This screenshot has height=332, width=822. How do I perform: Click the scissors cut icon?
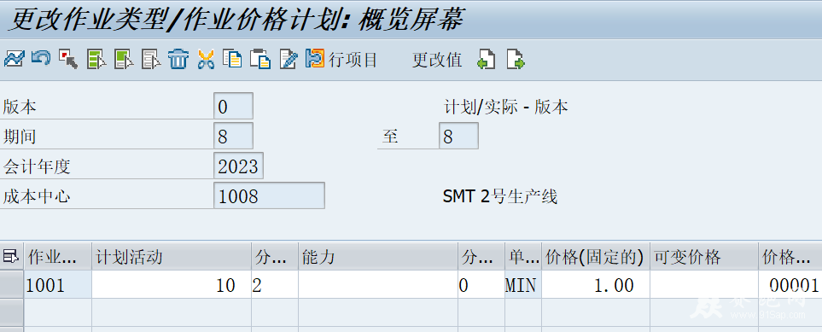pos(206,59)
